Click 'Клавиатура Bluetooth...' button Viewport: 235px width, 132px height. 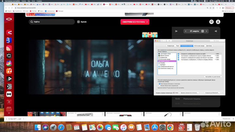click(212, 93)
